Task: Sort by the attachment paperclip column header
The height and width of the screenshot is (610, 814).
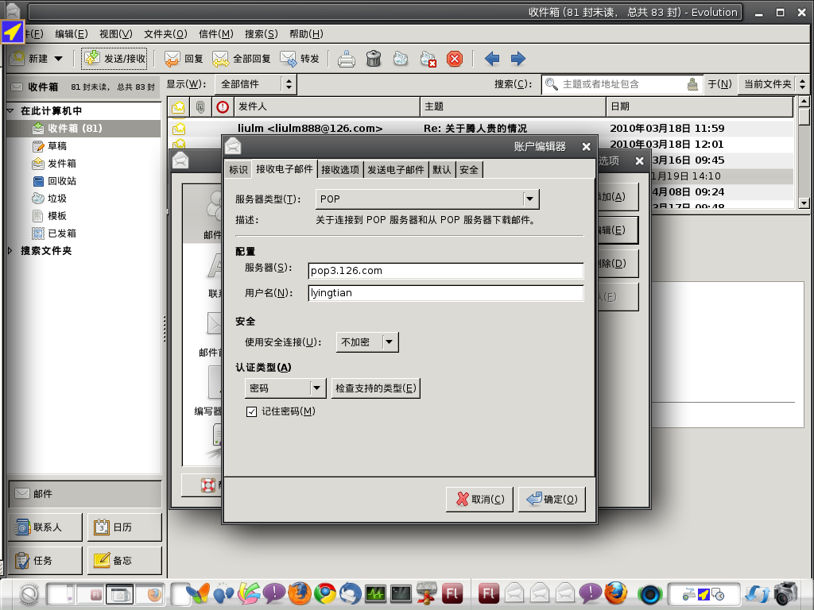Action: click(200, 107)
